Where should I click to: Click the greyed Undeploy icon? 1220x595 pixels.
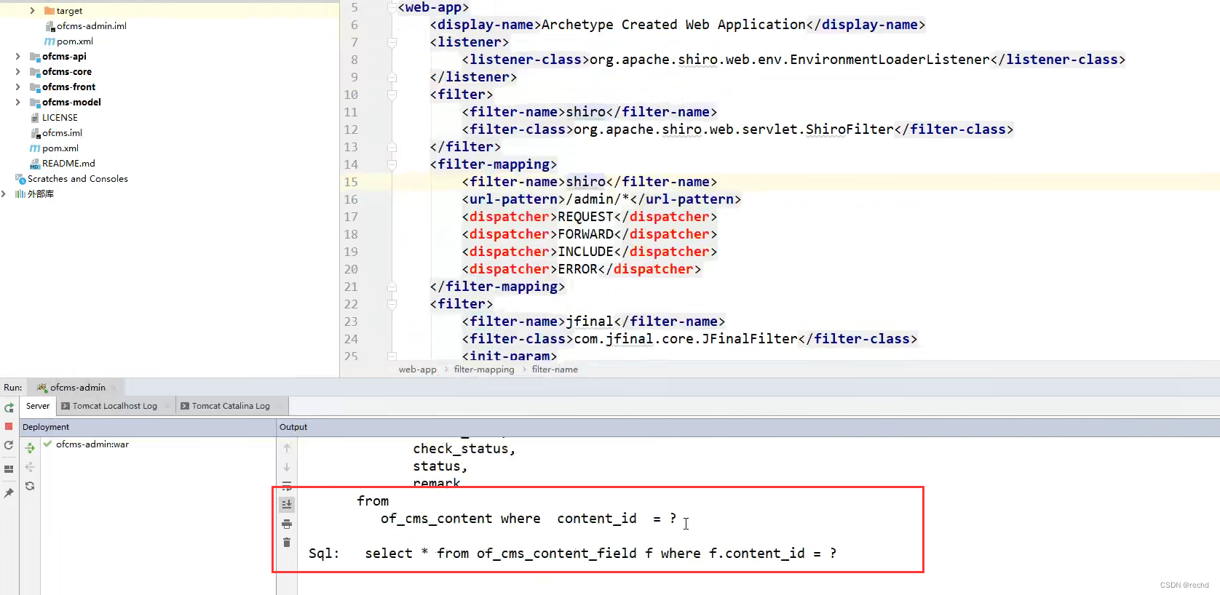(30, 467)
